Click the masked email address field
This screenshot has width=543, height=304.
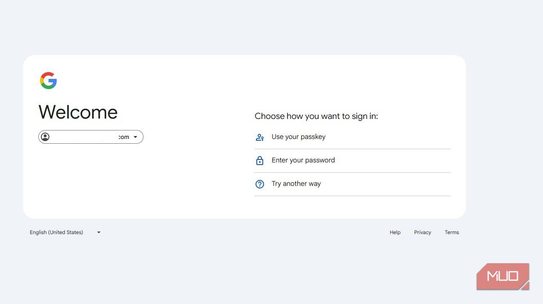pyautogui.click(x=85, y=136)
